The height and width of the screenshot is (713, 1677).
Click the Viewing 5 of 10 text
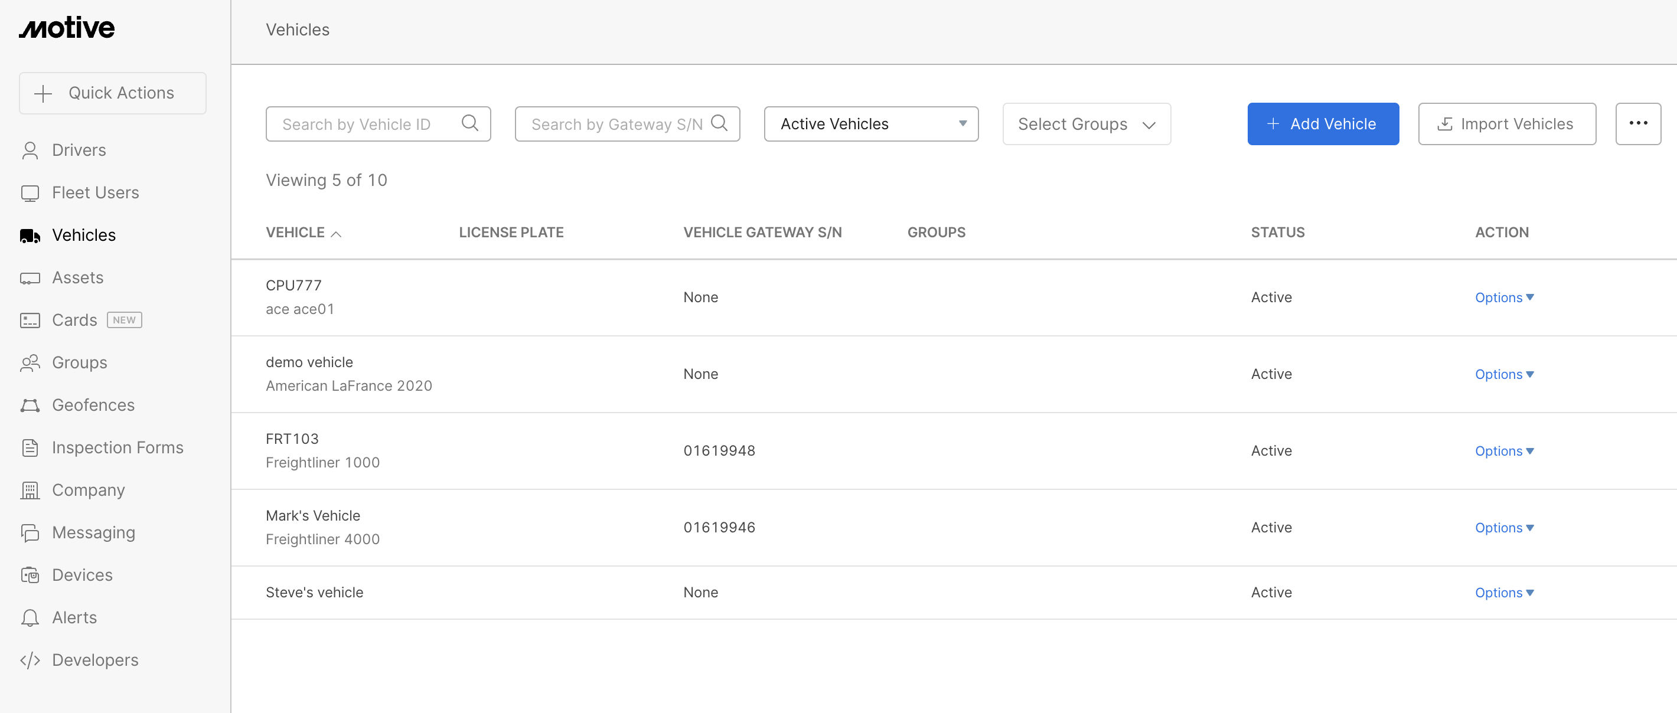326,180
